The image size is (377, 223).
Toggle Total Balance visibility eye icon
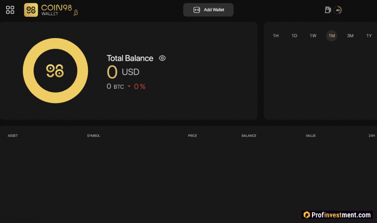tap(162, 58)
